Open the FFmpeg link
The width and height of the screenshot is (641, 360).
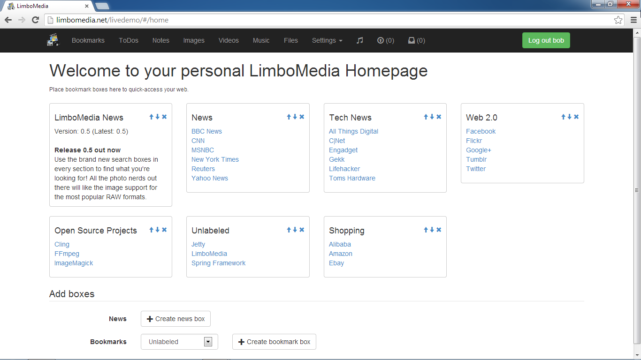(67, 254)
